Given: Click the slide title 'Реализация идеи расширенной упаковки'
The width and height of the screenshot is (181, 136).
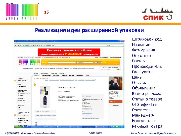Looking at the screenshot, I should click(x=89, y=30).
